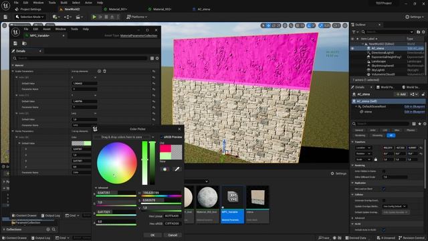The height and width of the screenshot is (241, 428).
Task: Collapse the Material category in MPC Details
Action: coord(13,66)
